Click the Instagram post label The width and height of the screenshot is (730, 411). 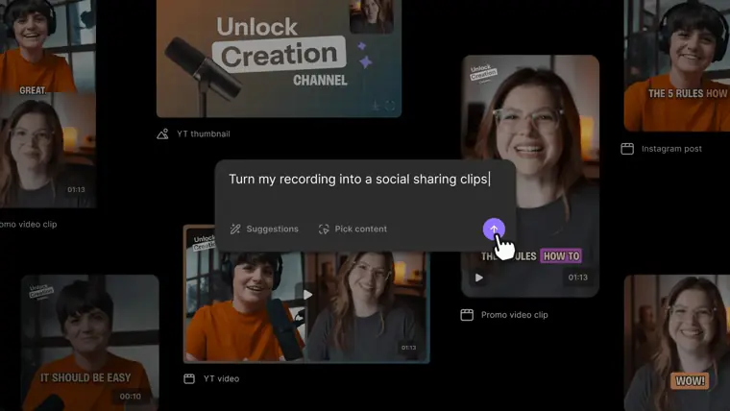(671, 149)
